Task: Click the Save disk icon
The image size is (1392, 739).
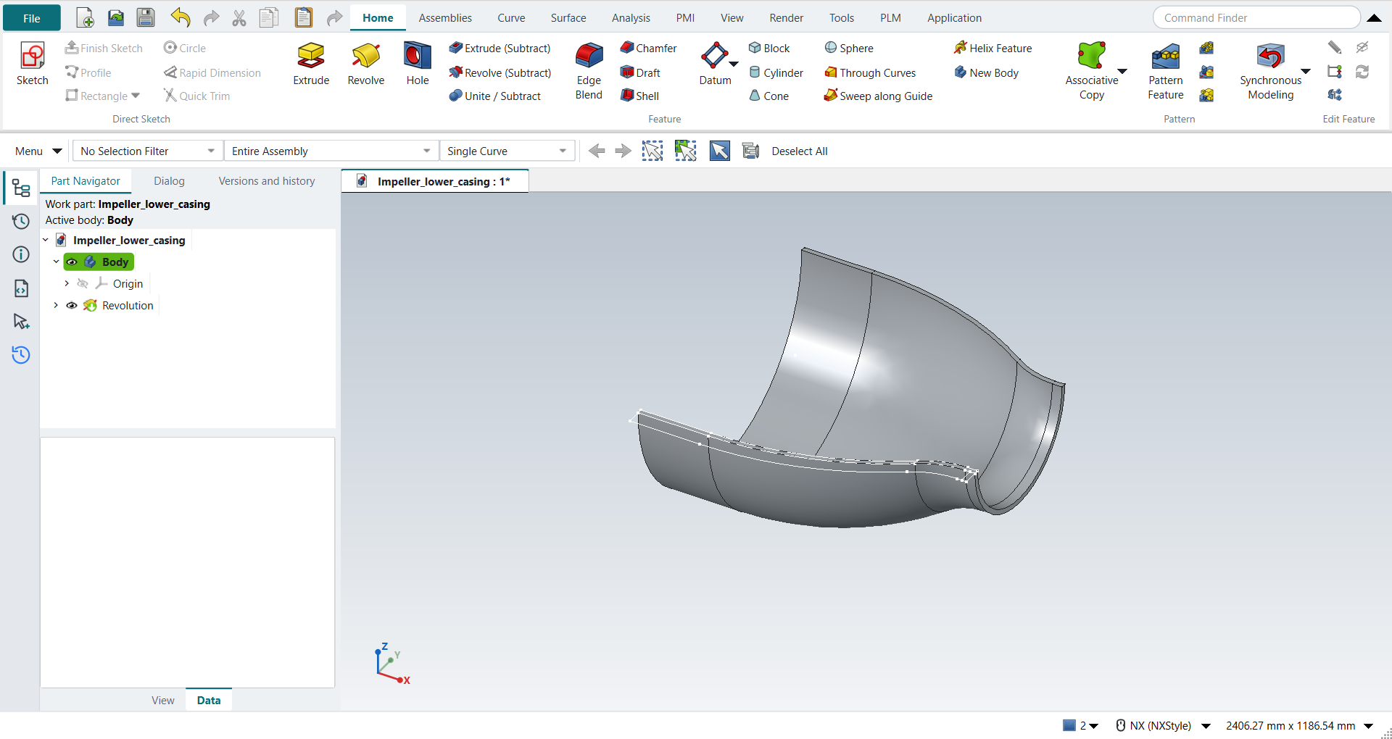Action: (146, 17)
